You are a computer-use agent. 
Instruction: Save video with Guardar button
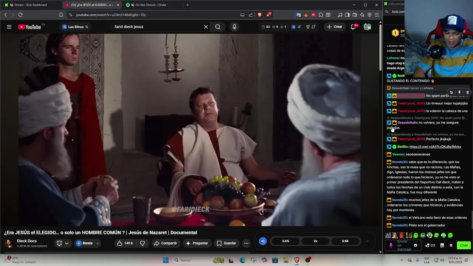click(226, 243)
